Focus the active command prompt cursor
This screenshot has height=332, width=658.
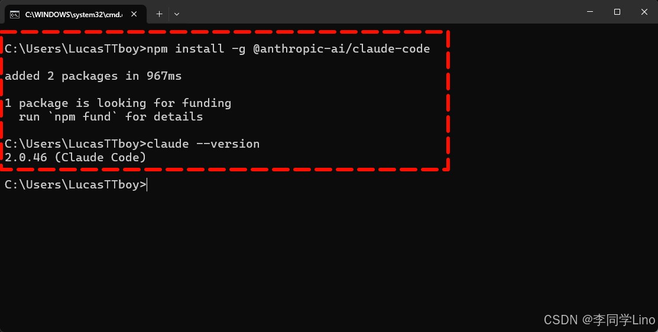[147, 185]
